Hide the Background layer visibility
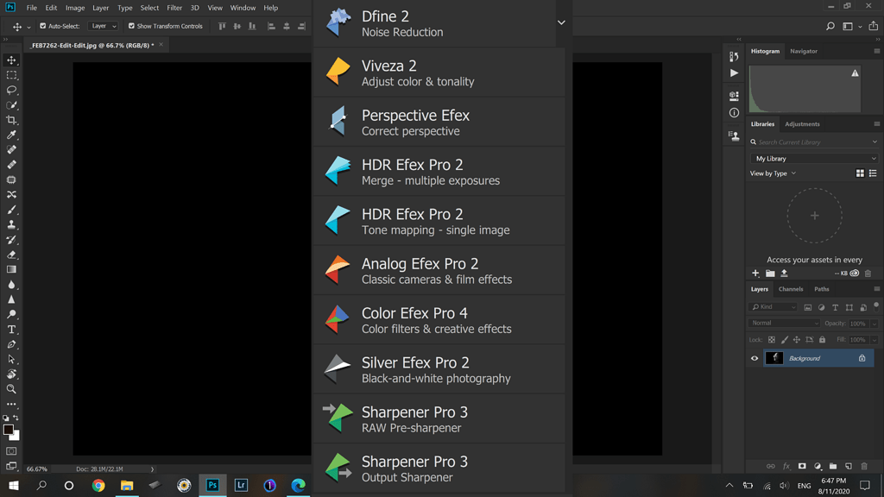 pyautogui.click(x=755, y=357)
